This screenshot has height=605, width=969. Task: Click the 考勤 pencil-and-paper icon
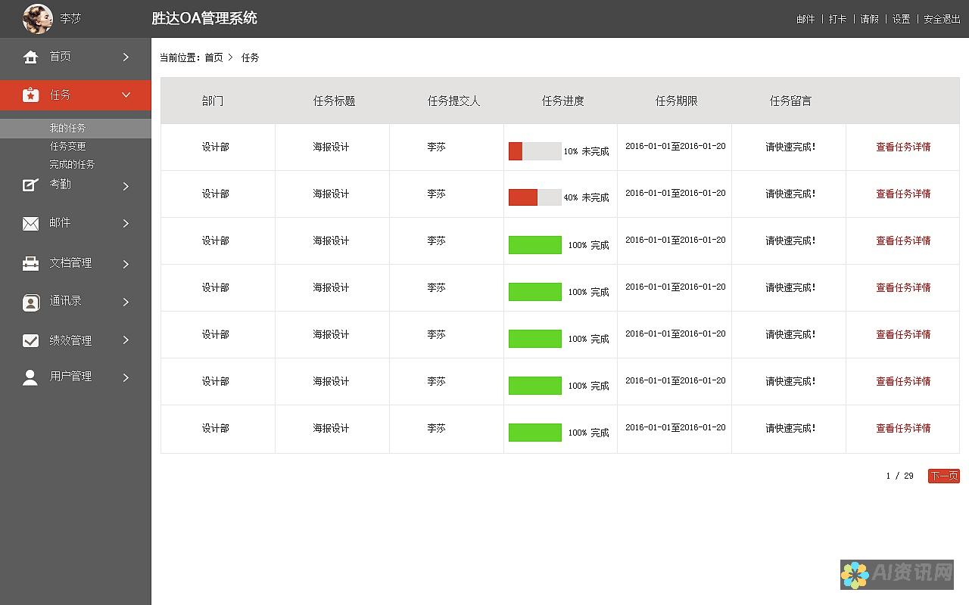click(30, 185)
